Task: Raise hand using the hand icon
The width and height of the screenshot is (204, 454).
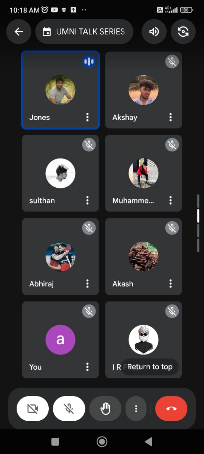Action: 105,409
